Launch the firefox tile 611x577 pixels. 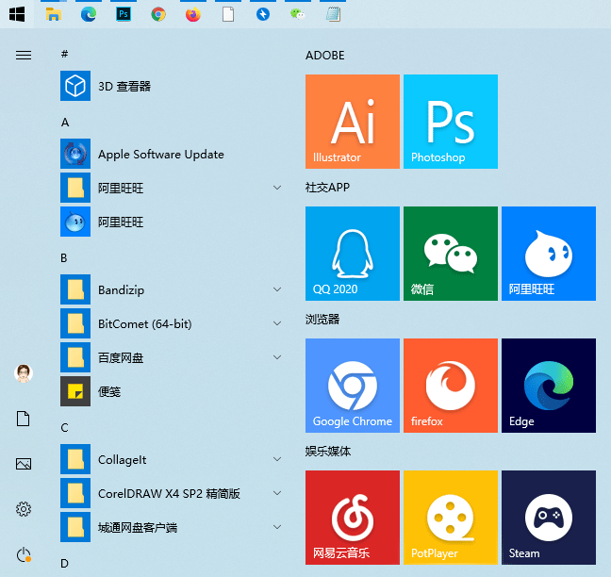pyautogui.click(x=450, y=386)
